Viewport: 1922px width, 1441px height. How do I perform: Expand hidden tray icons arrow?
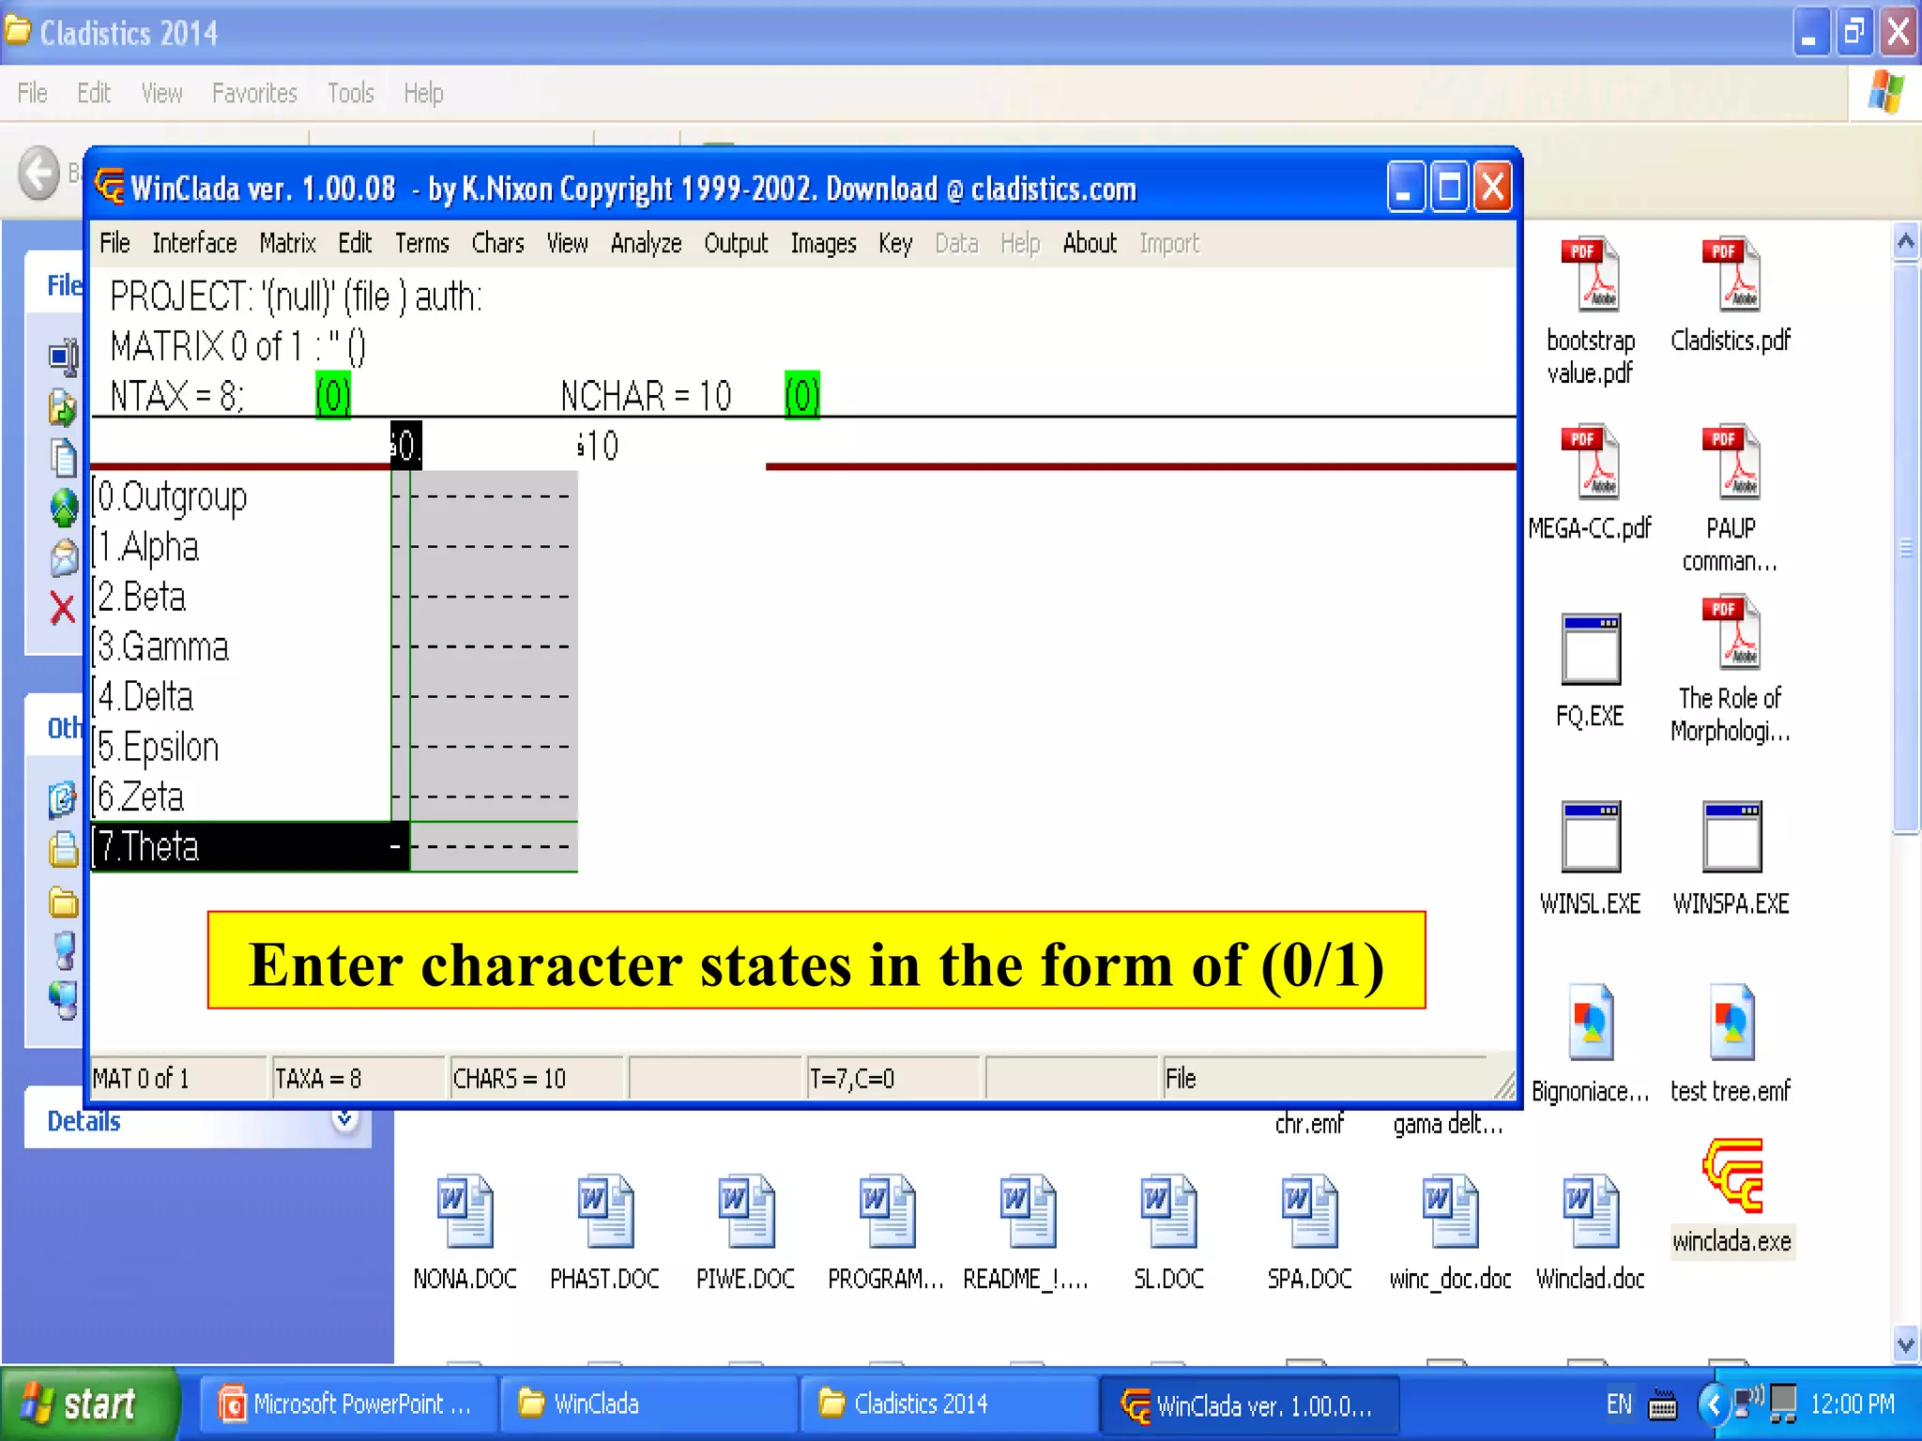click(1715, 1404)
